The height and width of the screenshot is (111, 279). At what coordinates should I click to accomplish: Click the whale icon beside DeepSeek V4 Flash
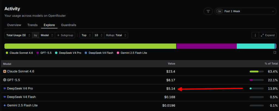pos(5,97)
